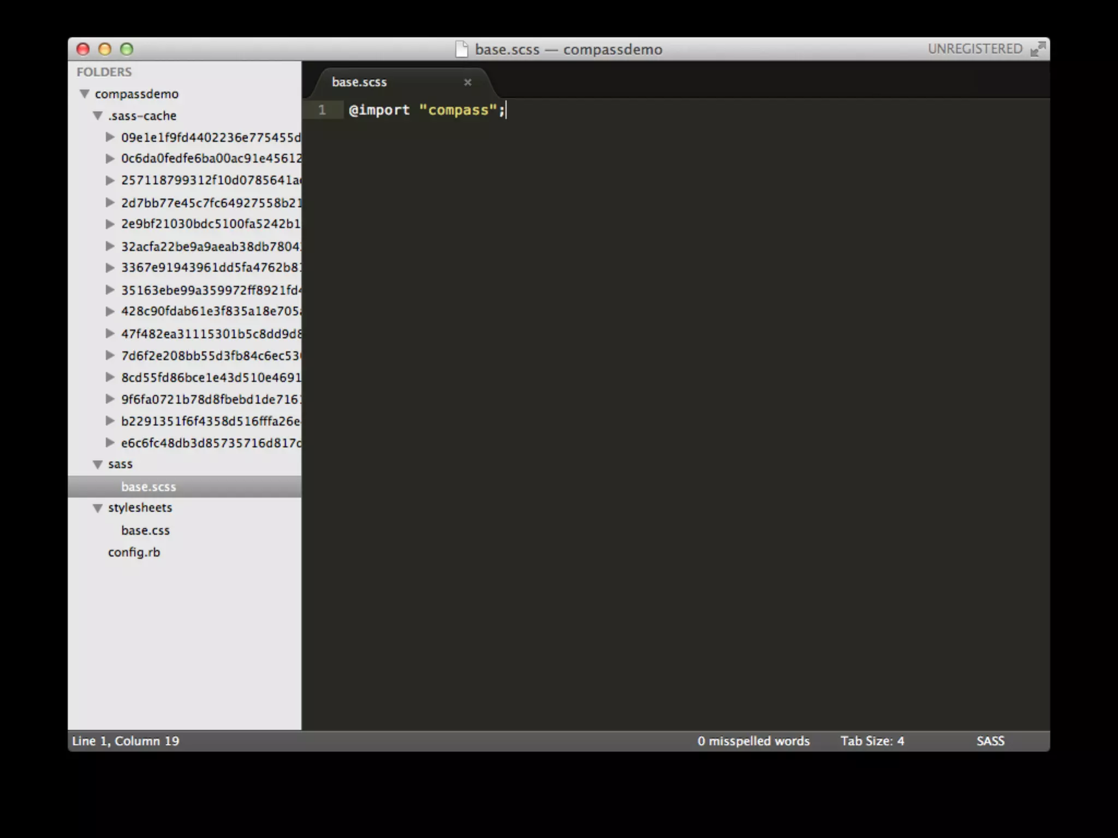Expand the 09e1e1f9fd44 cache folder

coord(110,137)
